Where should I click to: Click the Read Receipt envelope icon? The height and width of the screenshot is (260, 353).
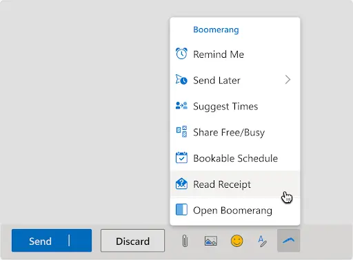coord(181,184)
